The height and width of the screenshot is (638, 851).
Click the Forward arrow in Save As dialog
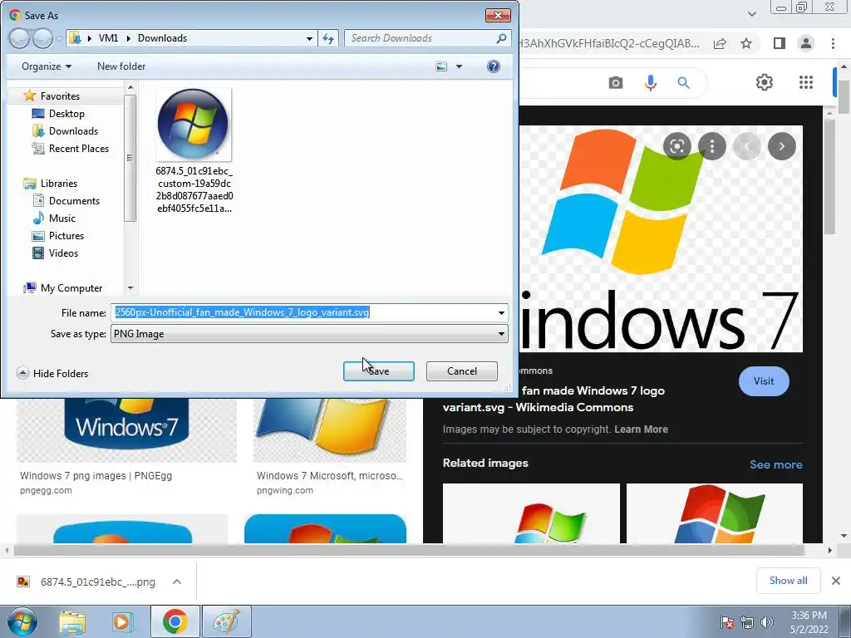42,38
